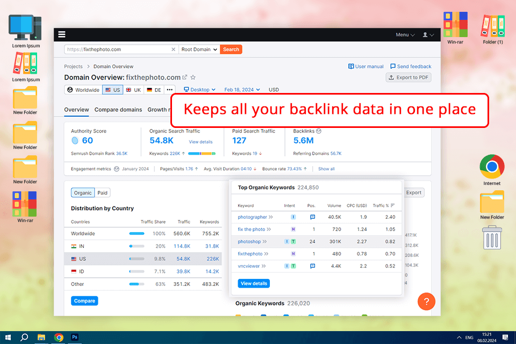Switch to the Overview tab

click(76, 110)
